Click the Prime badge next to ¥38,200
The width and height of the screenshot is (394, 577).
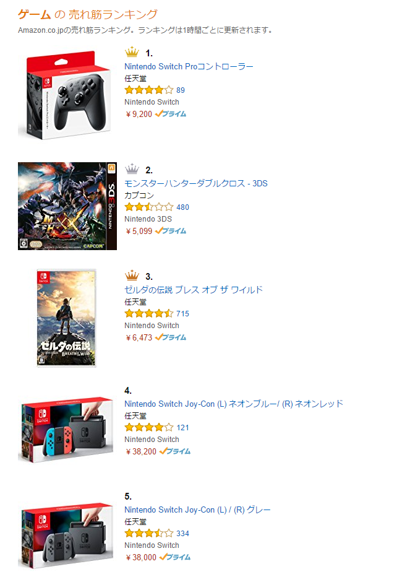point(175,451)
